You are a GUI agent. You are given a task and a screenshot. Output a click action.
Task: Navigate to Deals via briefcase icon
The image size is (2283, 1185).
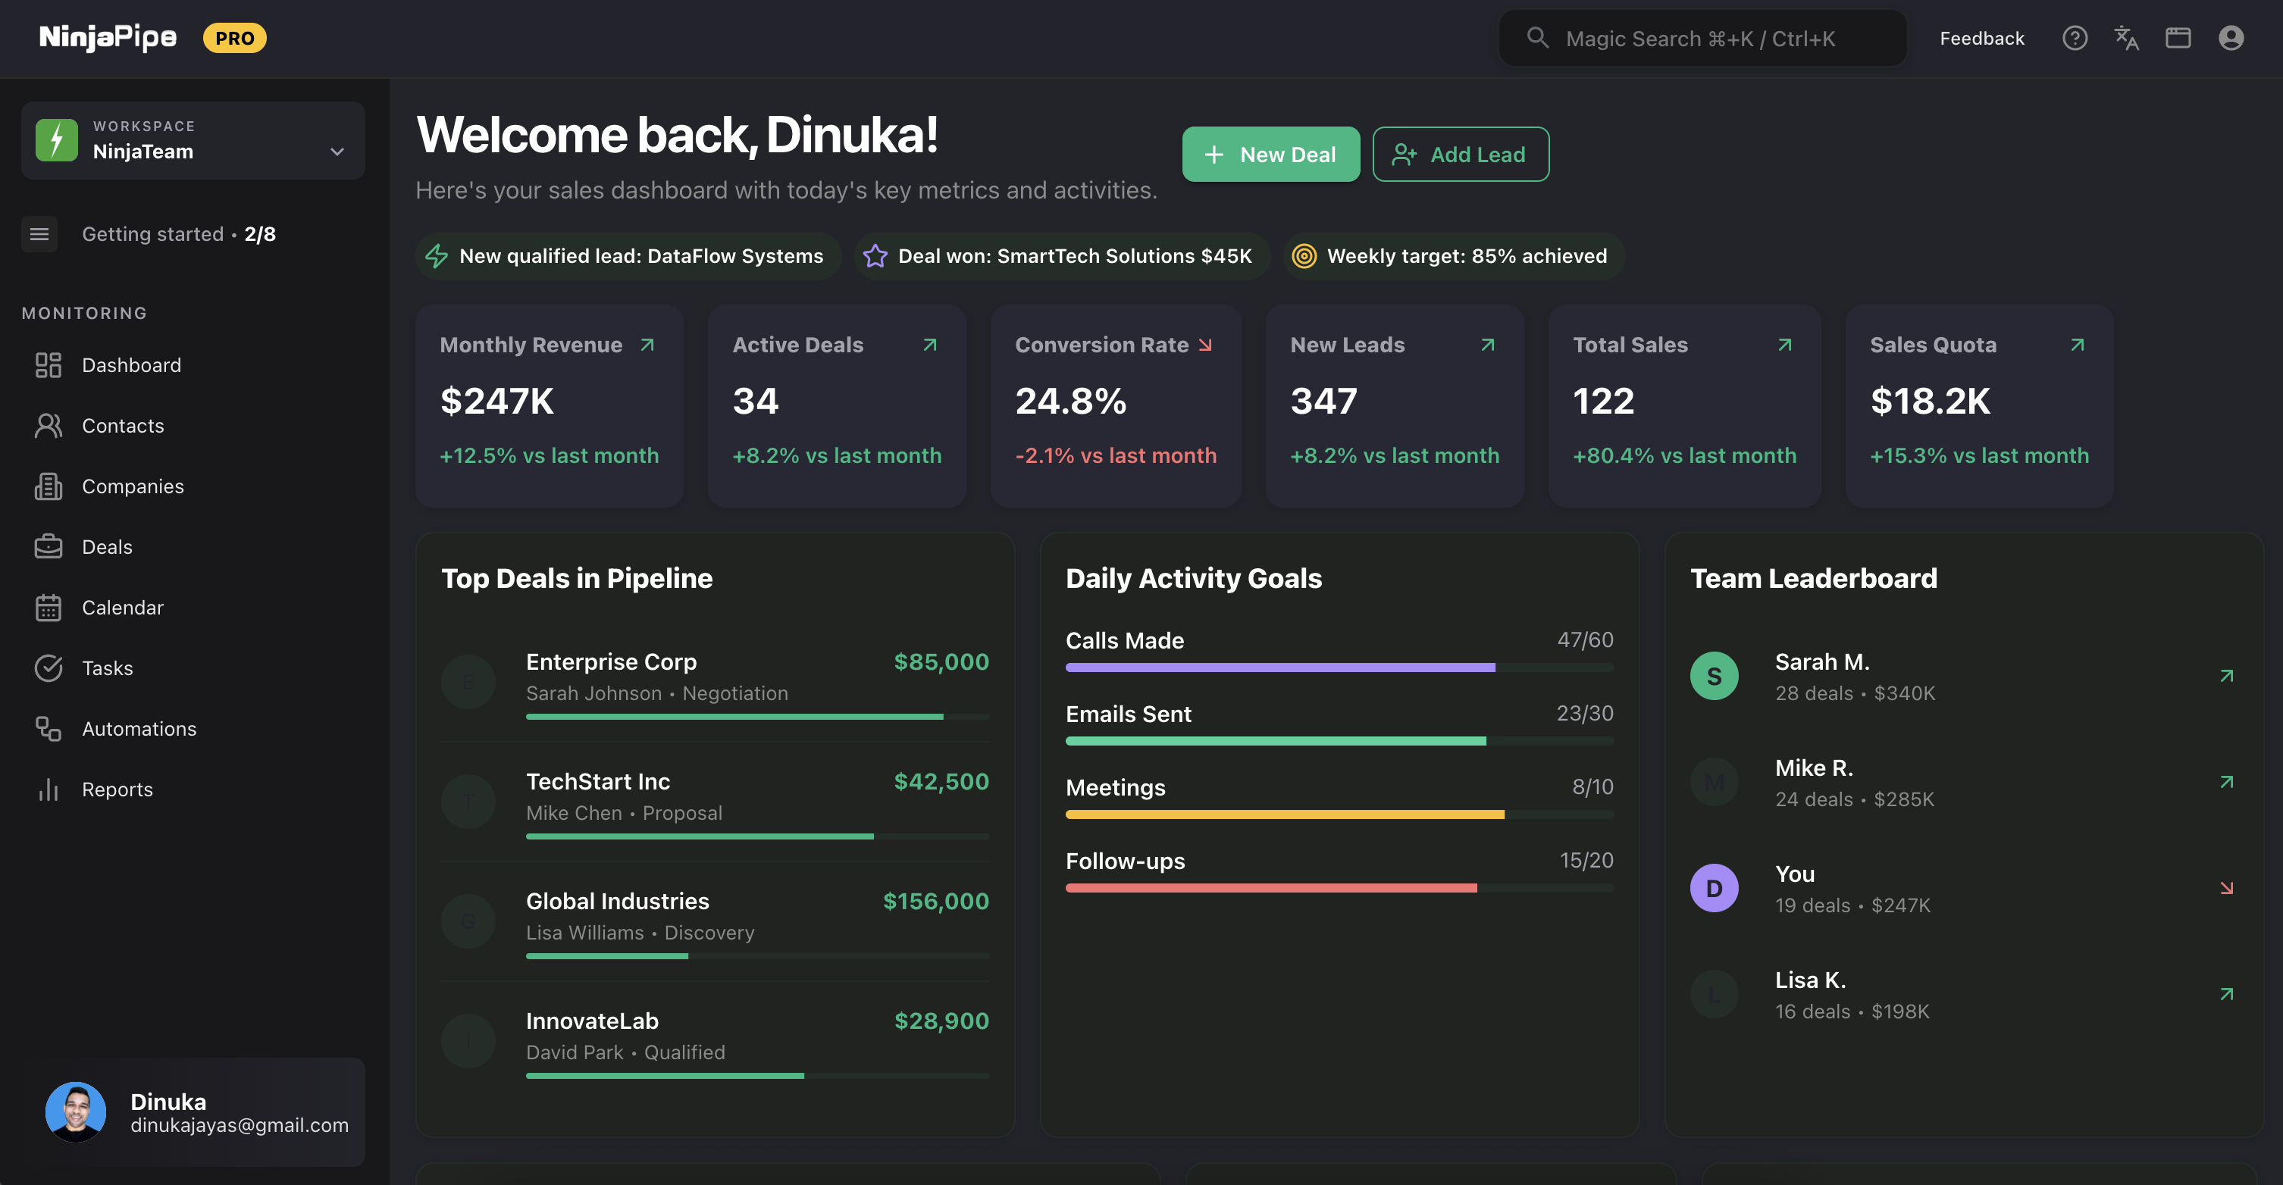(x=107, y=546)
